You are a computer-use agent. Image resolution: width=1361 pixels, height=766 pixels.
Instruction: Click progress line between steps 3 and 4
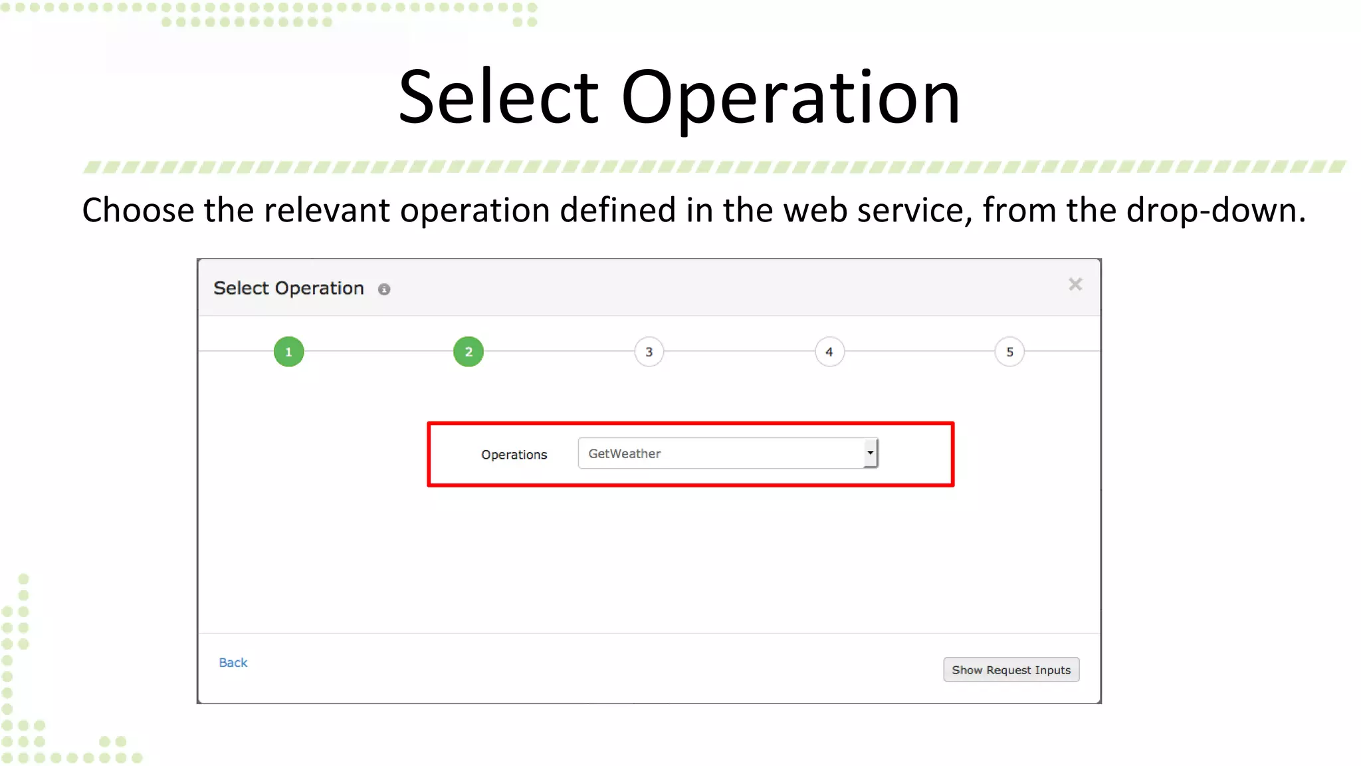pyautogui.click(x=739, y=351)
